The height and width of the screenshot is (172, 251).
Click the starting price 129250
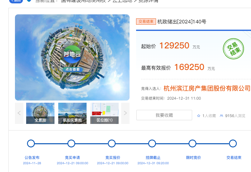[x=174, y=46]
